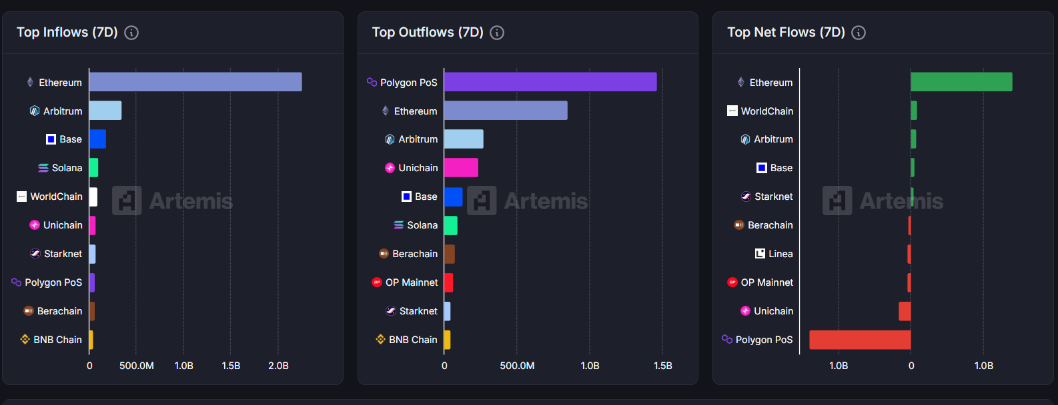Pick the Base logo in Top Net Flows
The height and width of the screenshot is (405, 1058).
(x=762, y=168)
